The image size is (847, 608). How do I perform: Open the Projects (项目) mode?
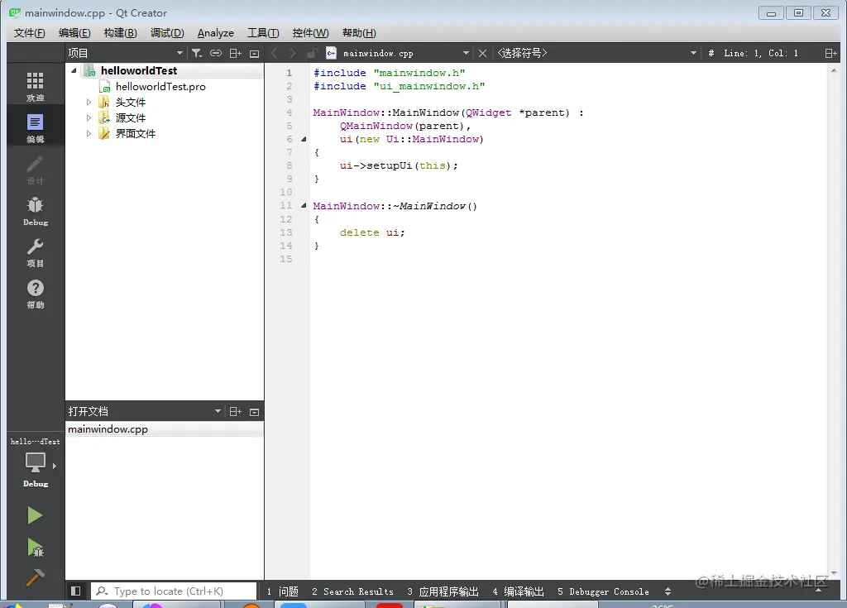coord(35,252)
